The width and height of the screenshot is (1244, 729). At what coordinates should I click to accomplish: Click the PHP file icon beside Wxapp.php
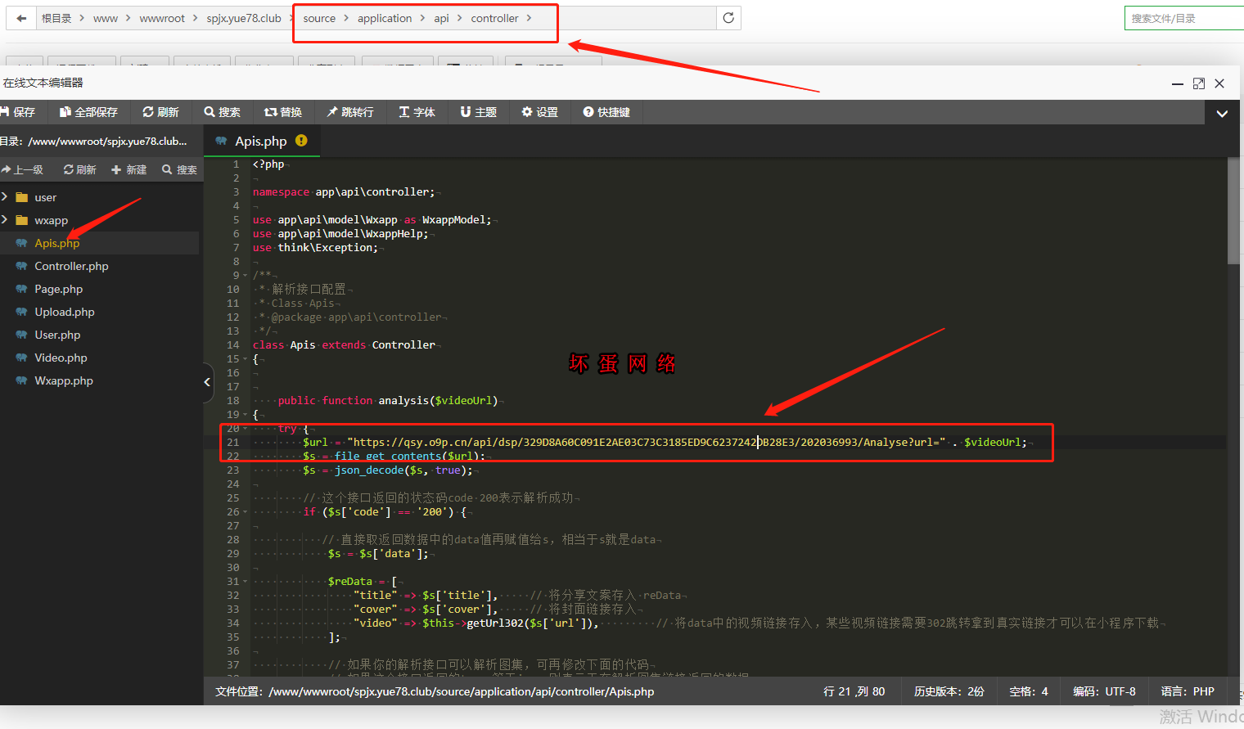(x=22, y=380)
